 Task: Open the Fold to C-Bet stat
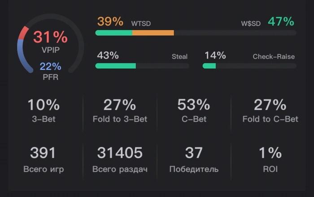(x=270, y=110)
